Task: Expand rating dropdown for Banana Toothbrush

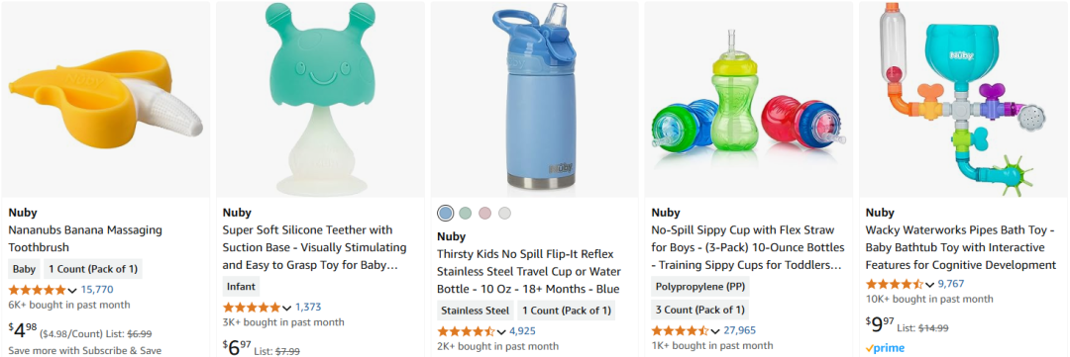Action: coord(72,290)
